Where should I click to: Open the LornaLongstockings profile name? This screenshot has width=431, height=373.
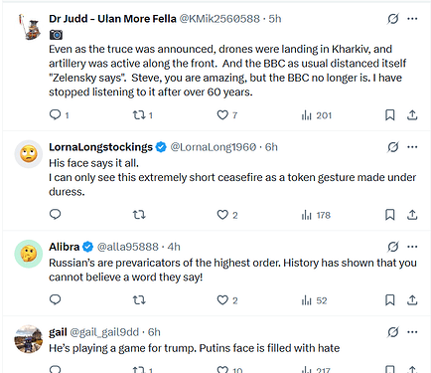tap(100, 147)
